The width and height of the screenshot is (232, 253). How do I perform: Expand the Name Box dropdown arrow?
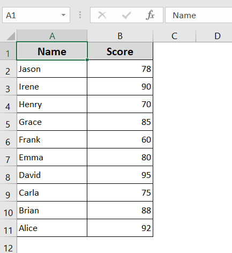[63, 15]
